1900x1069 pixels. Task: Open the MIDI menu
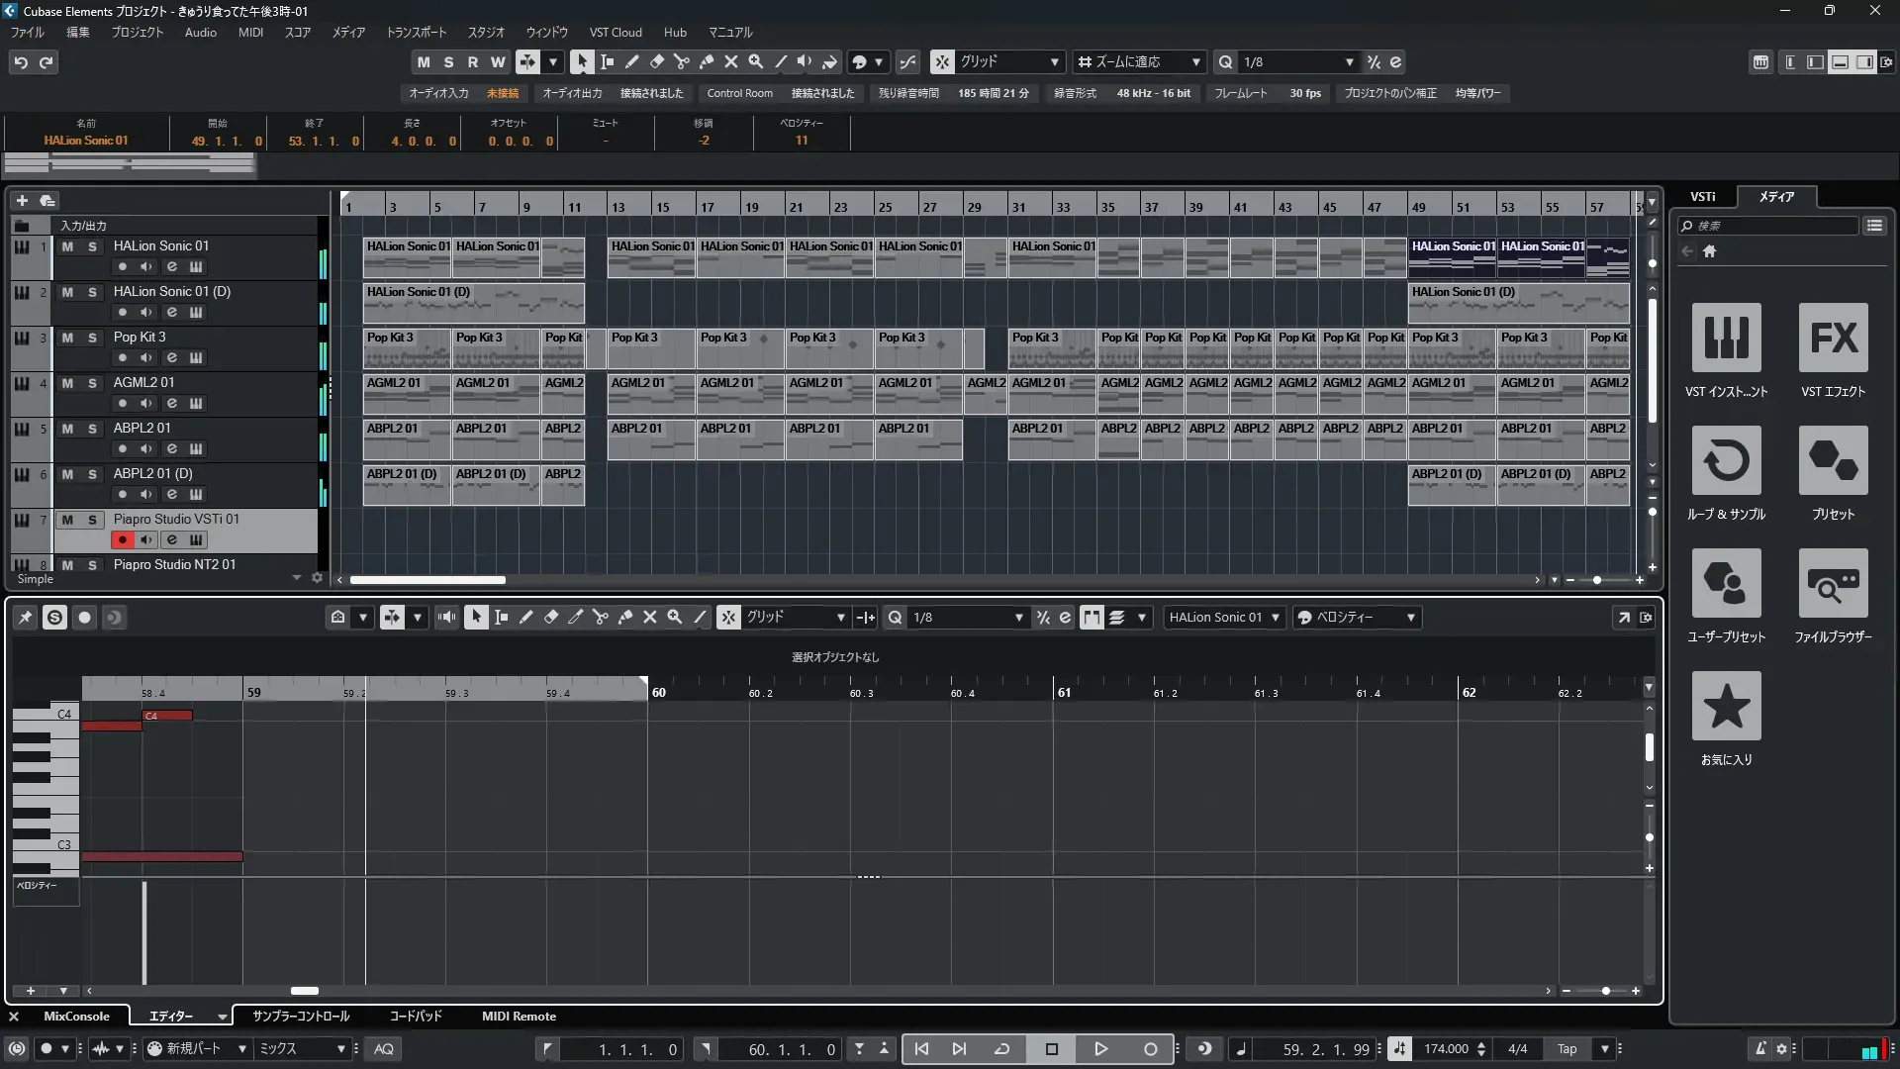250,33
